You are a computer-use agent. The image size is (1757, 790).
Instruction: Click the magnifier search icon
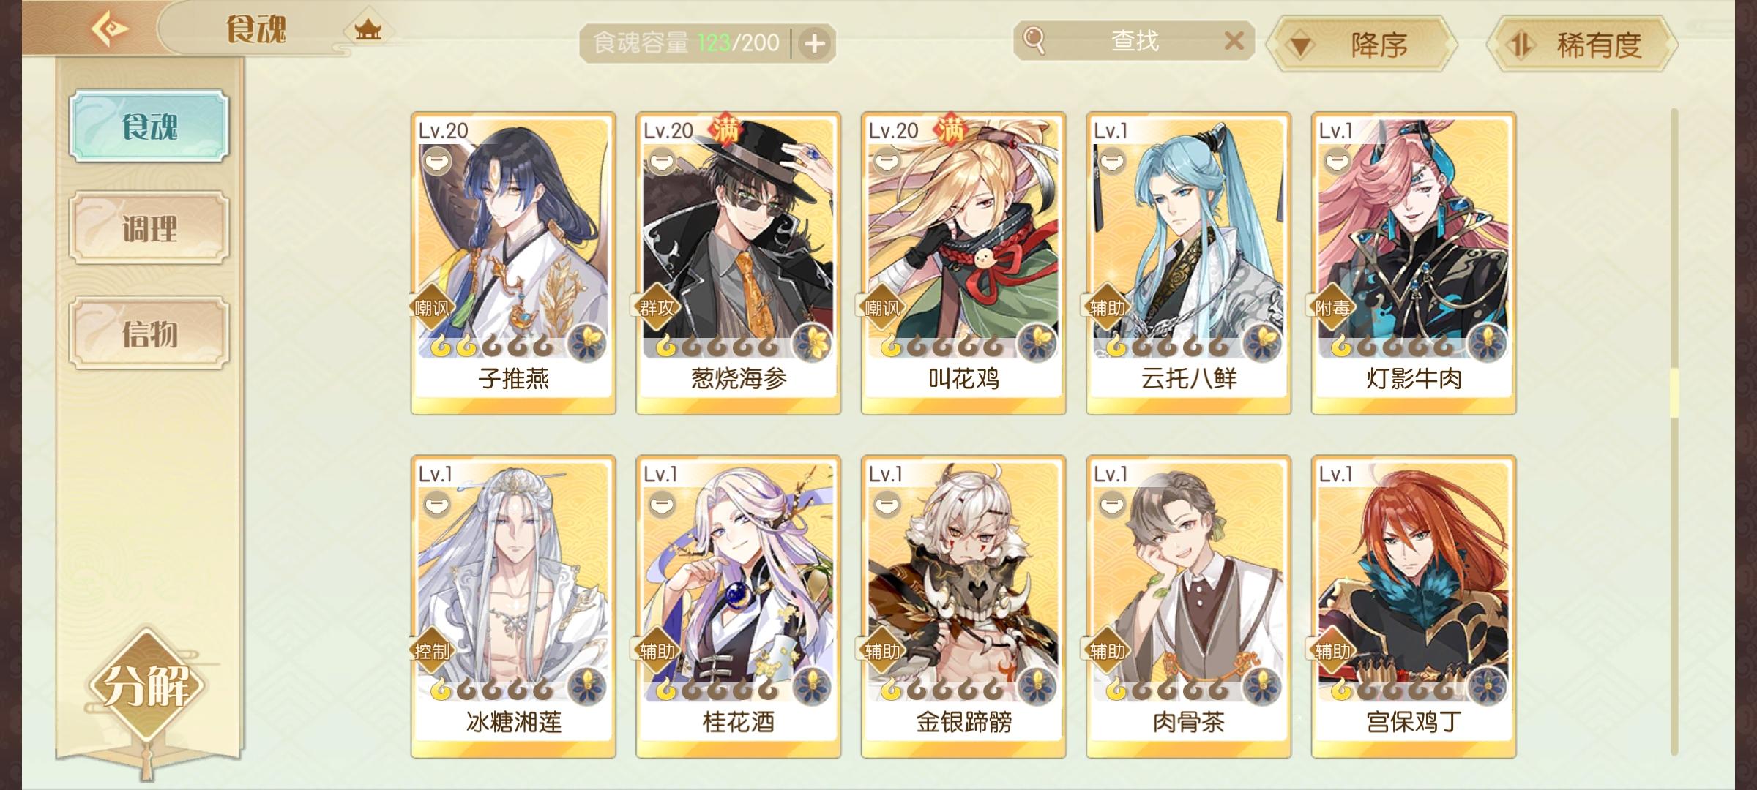[1033, 40]
